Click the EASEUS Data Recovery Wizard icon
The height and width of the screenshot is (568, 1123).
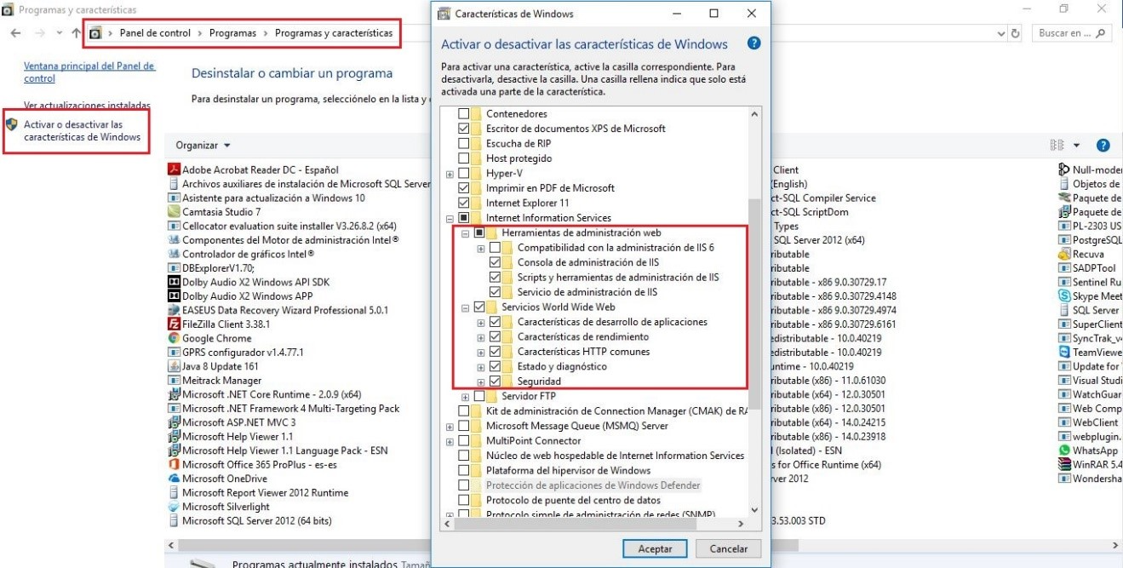pos(175,310)
